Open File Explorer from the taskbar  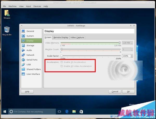(x=74, y=111)
